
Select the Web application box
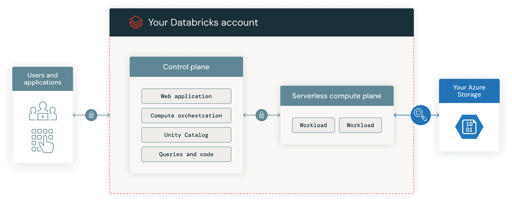pos(186,96)
